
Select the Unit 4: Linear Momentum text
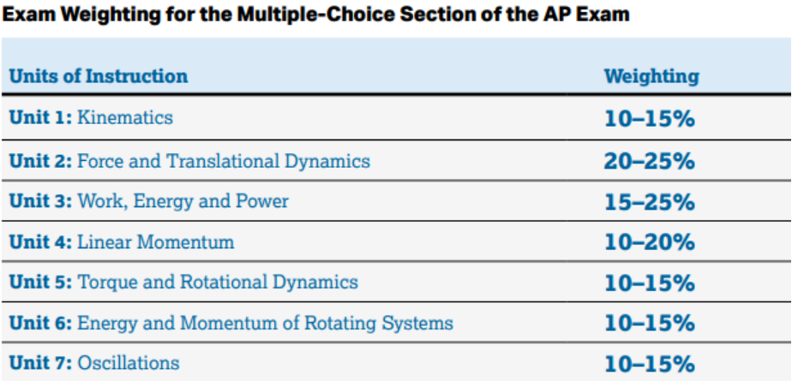pyautogui.click(x=122, y=242)
